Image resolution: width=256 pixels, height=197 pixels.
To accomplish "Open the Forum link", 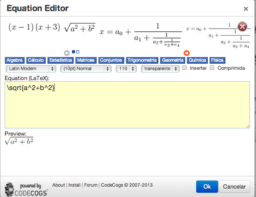I will coord(91,185).
